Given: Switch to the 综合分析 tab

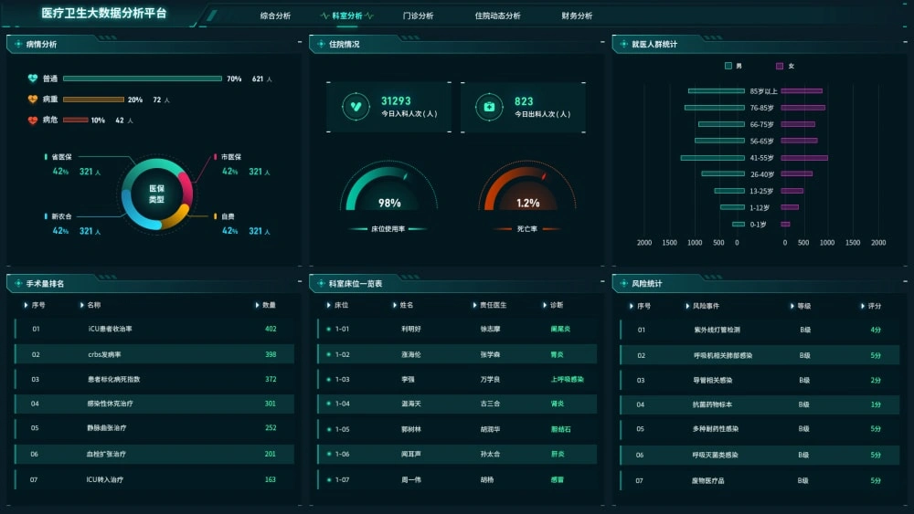Looking at the screenshot, I should coord(275,16).
